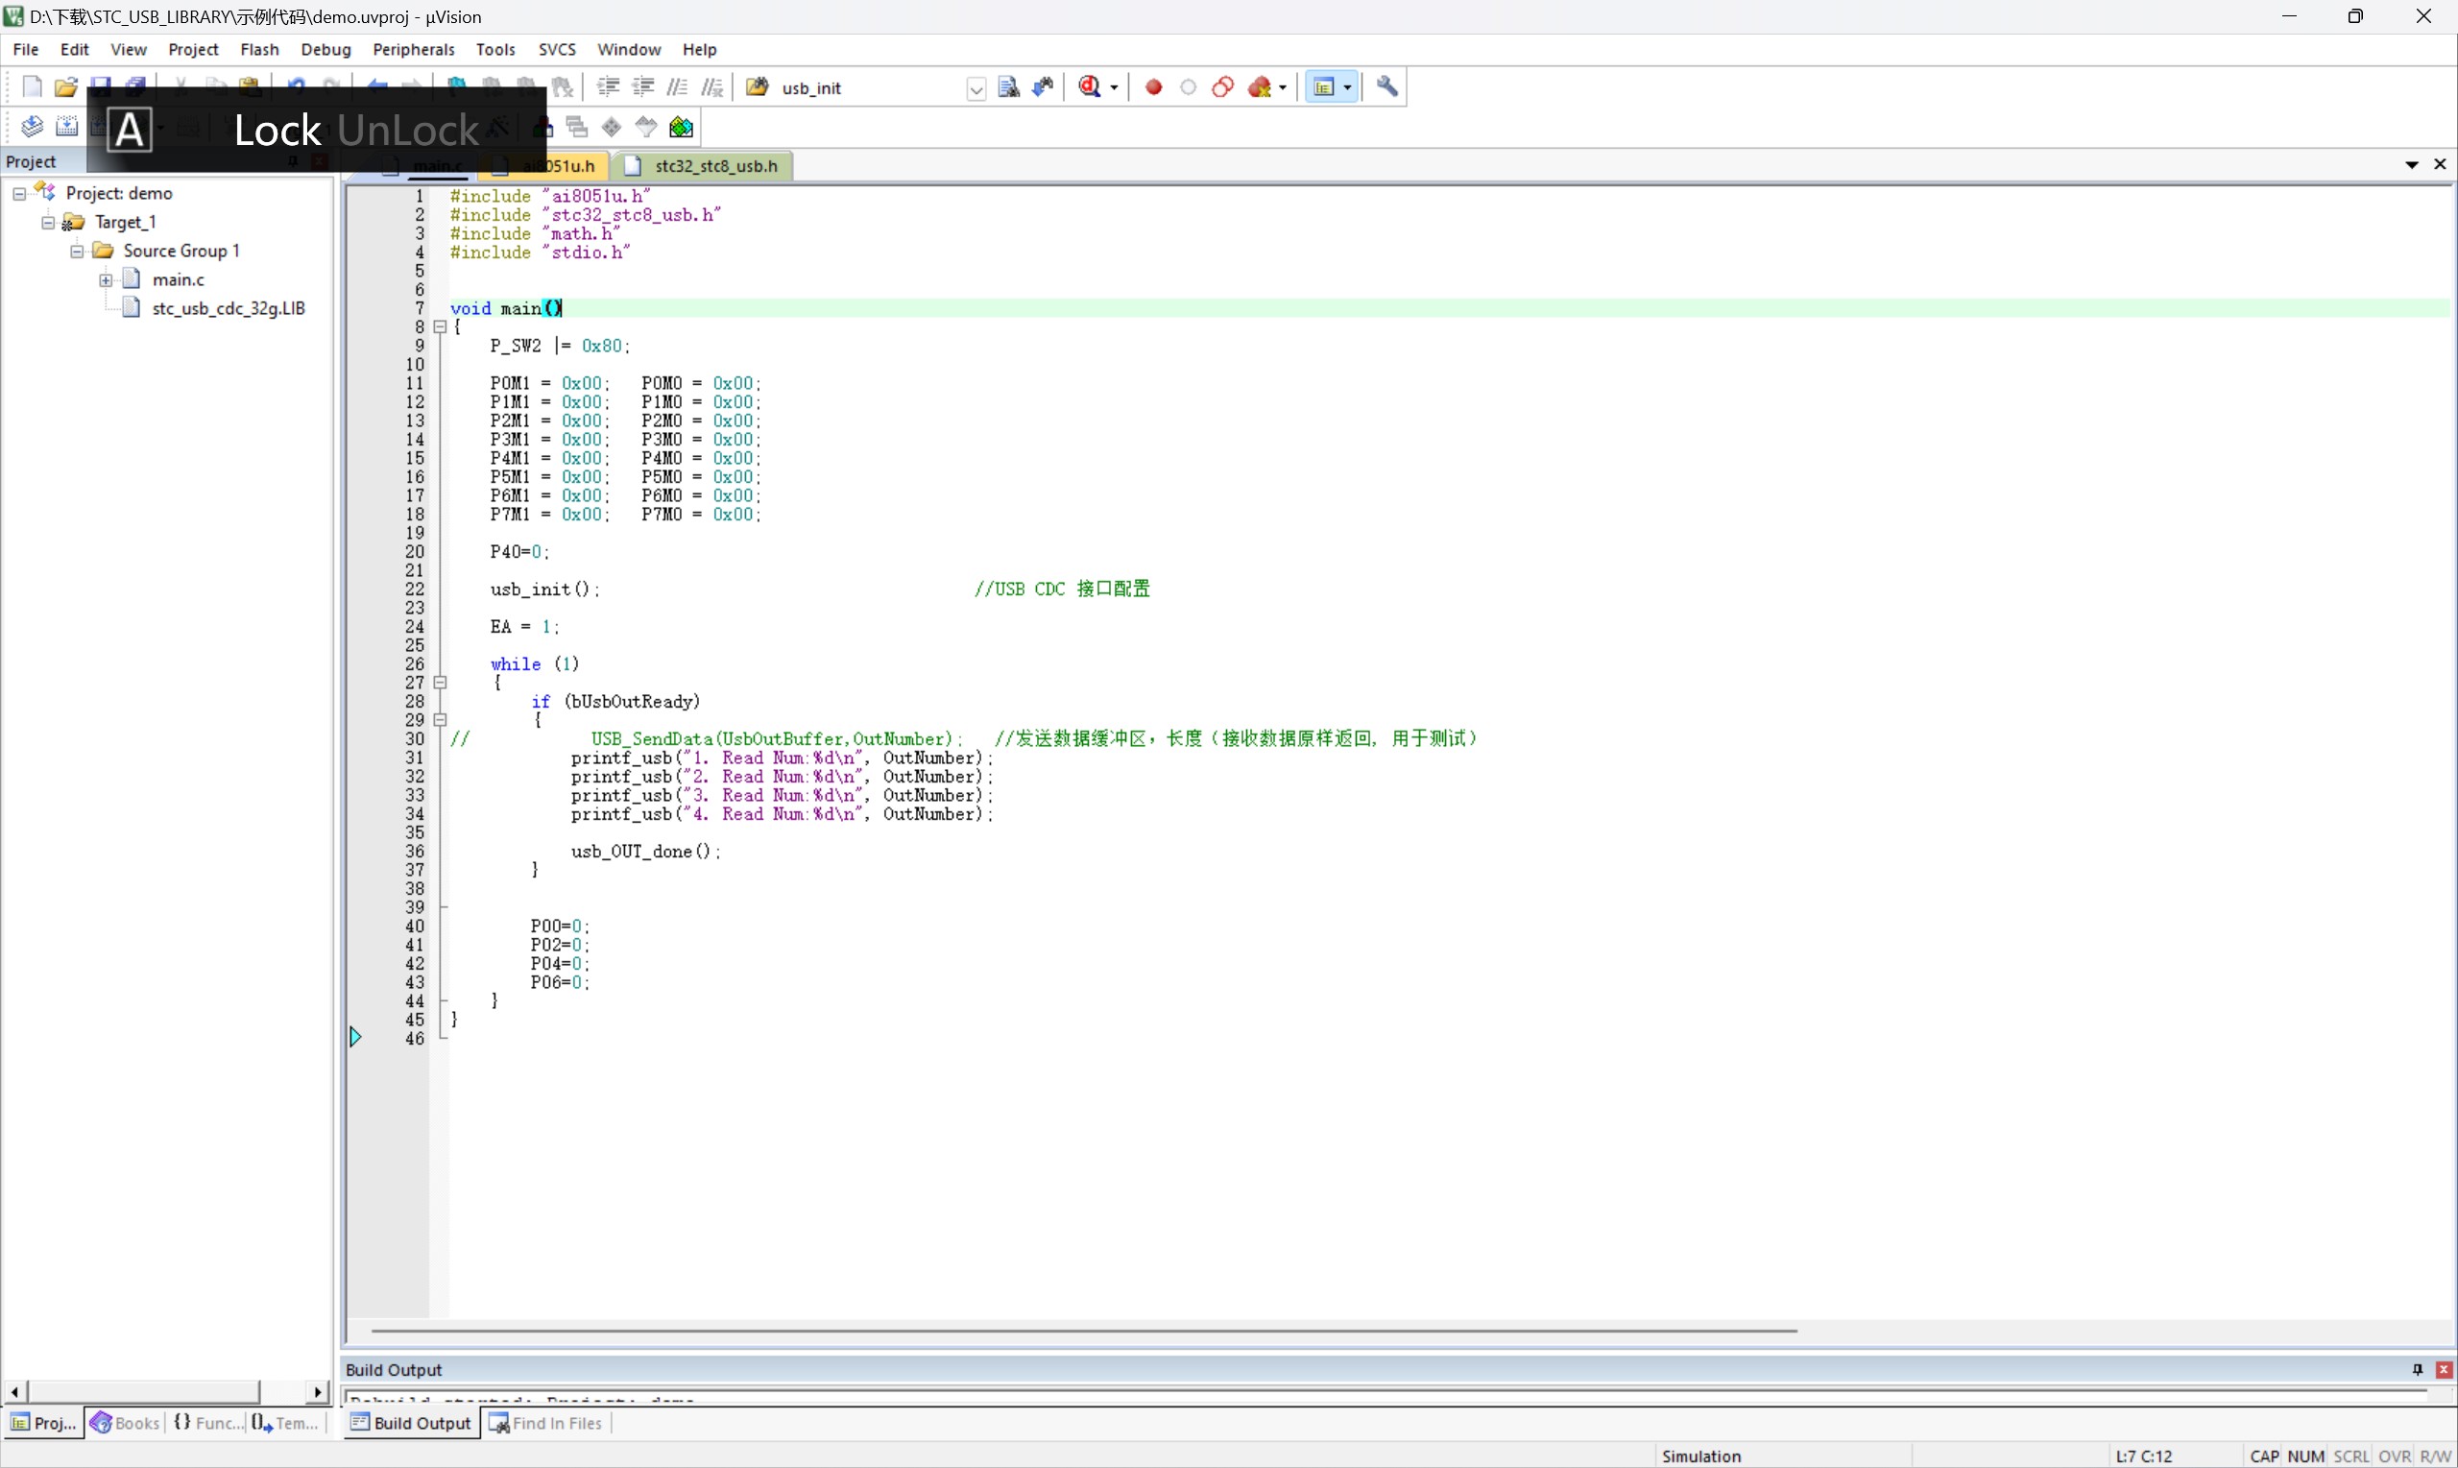The height and width of the screenshot is (1468, 2458).
Task: Switch to the stc32_stc8_usb.h tab
Action: click(702, 166)
